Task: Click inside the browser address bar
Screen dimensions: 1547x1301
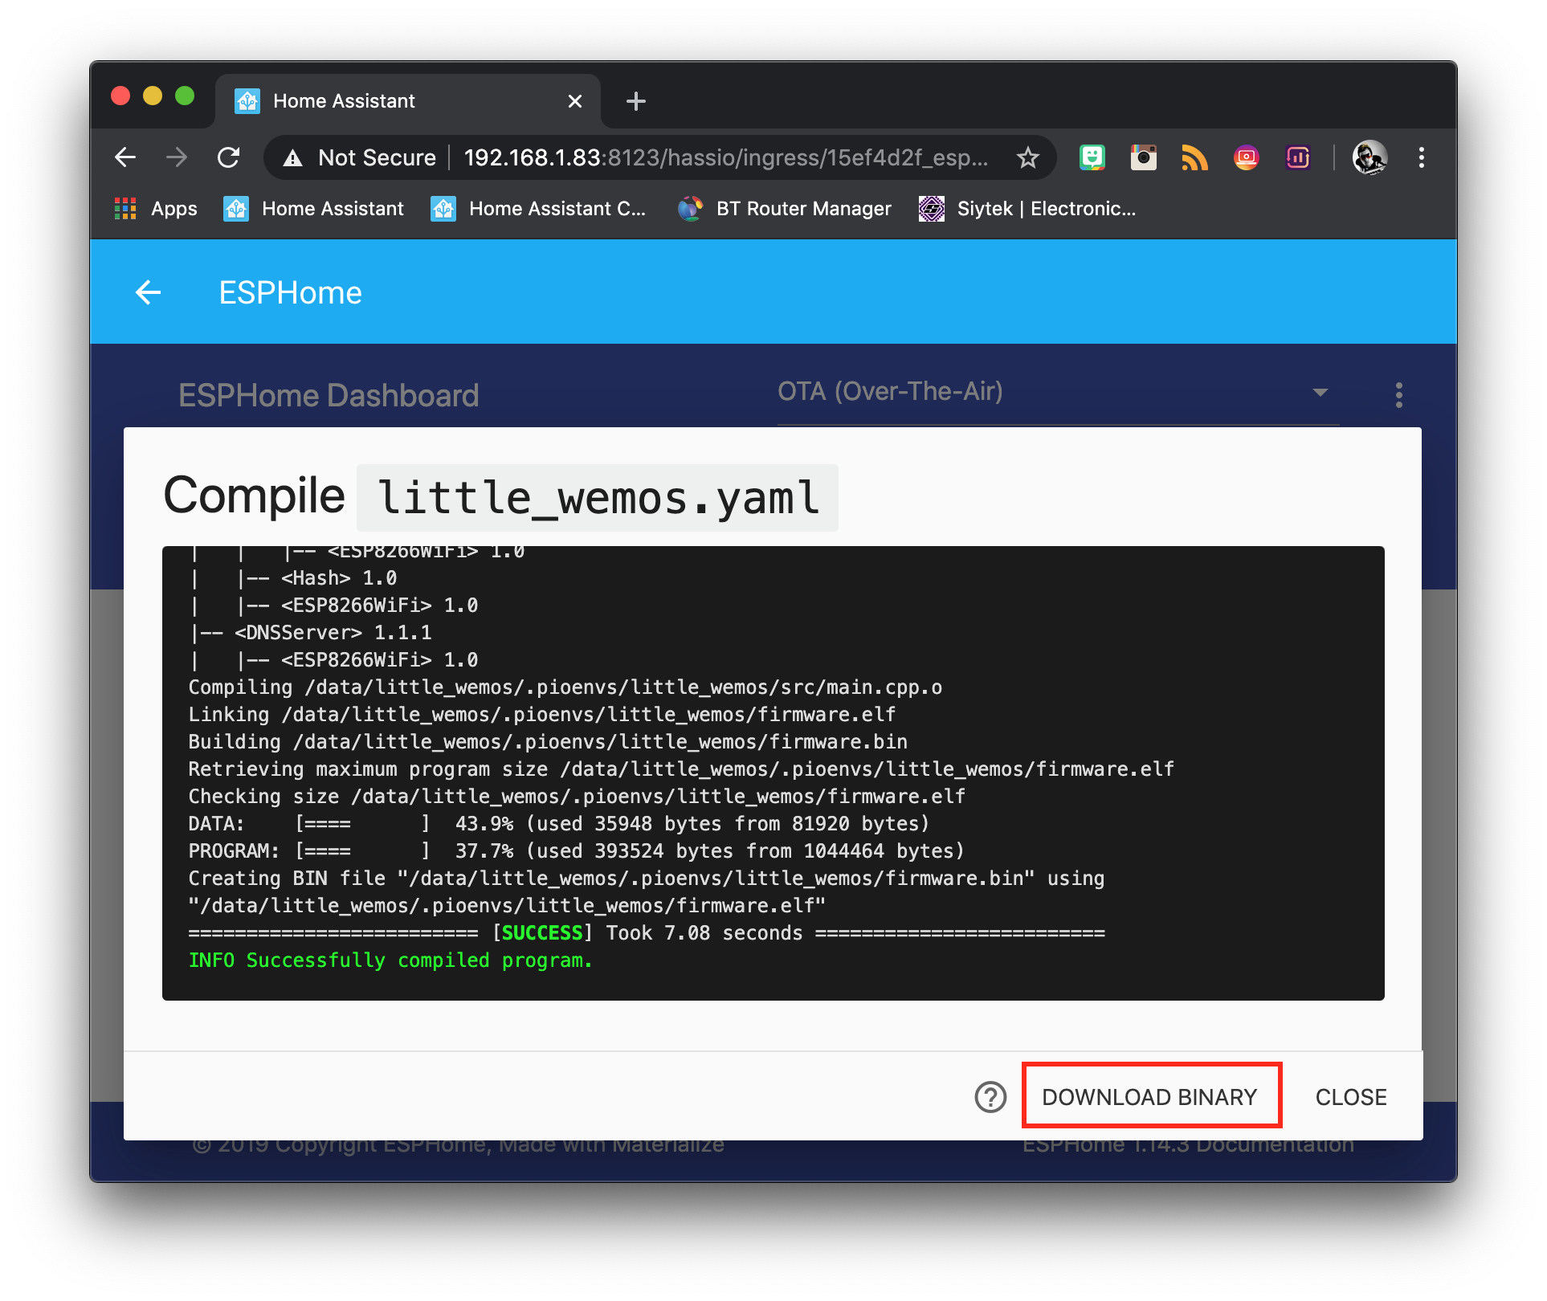Action: (x=723, y=157)
